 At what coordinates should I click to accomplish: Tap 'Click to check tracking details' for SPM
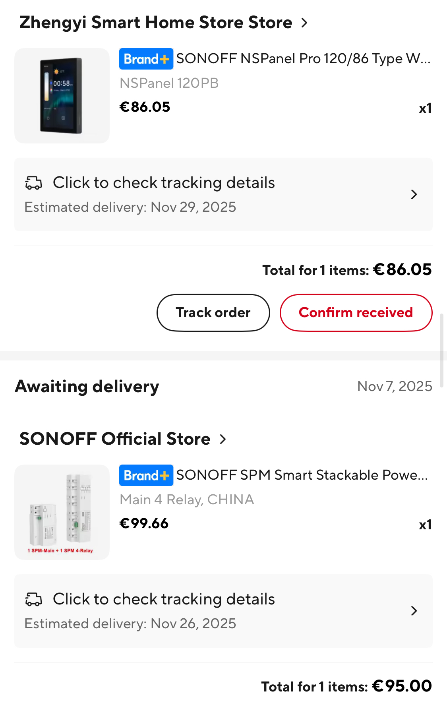164,600
